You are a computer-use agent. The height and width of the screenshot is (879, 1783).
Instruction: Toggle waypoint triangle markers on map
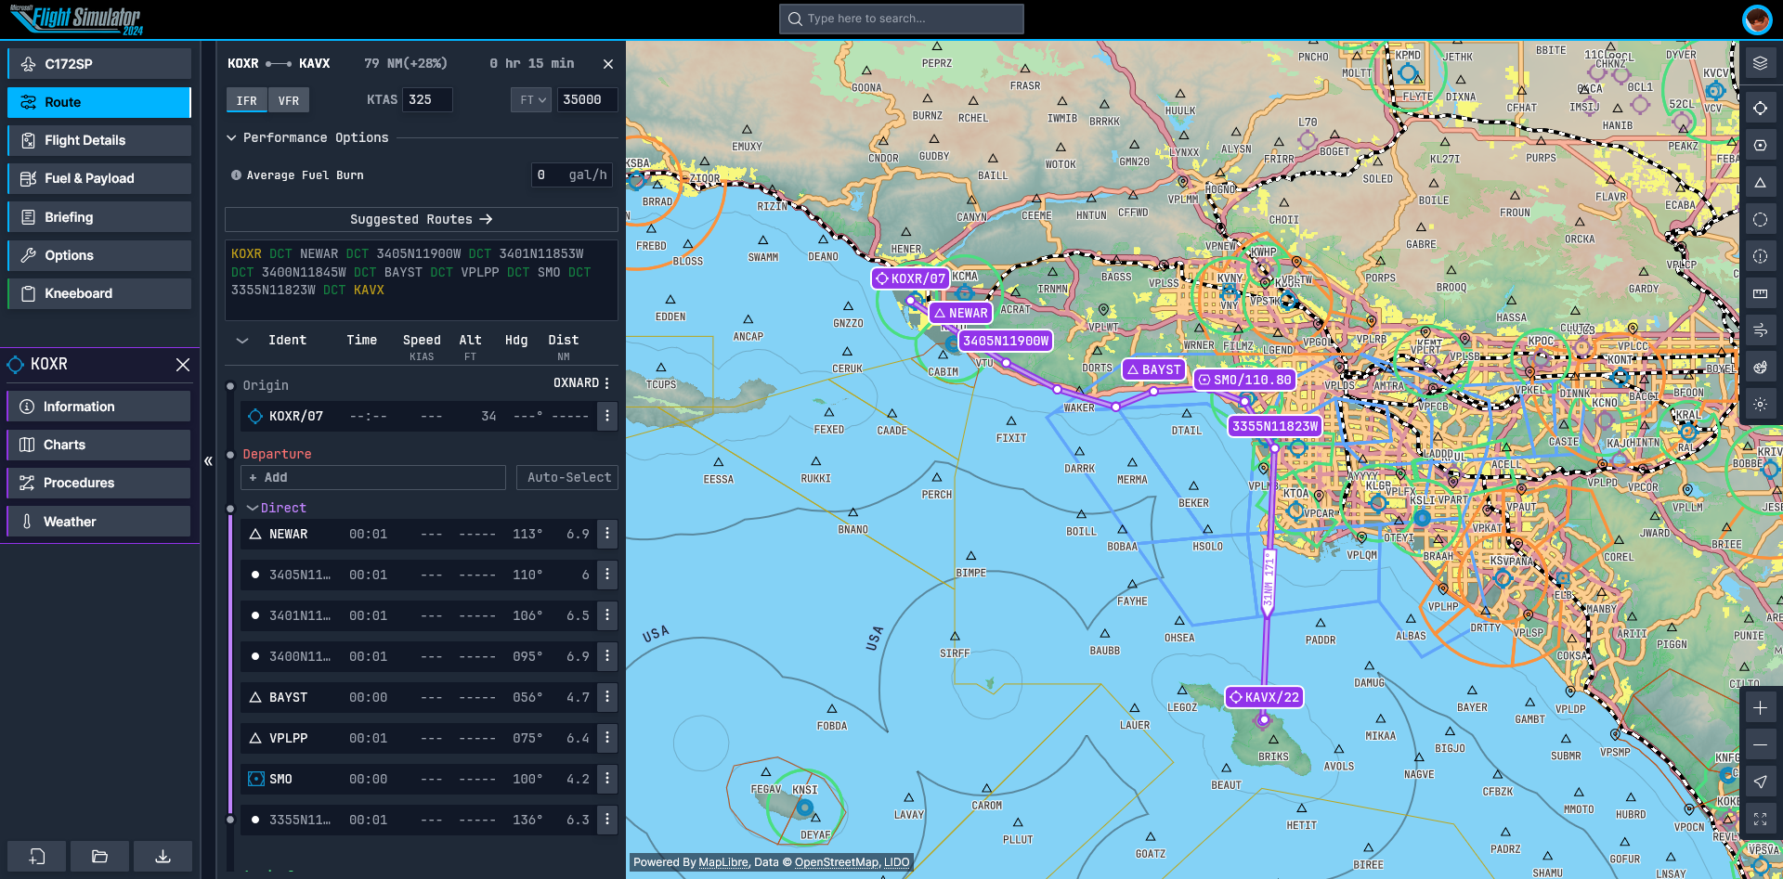pos(1760,183)
